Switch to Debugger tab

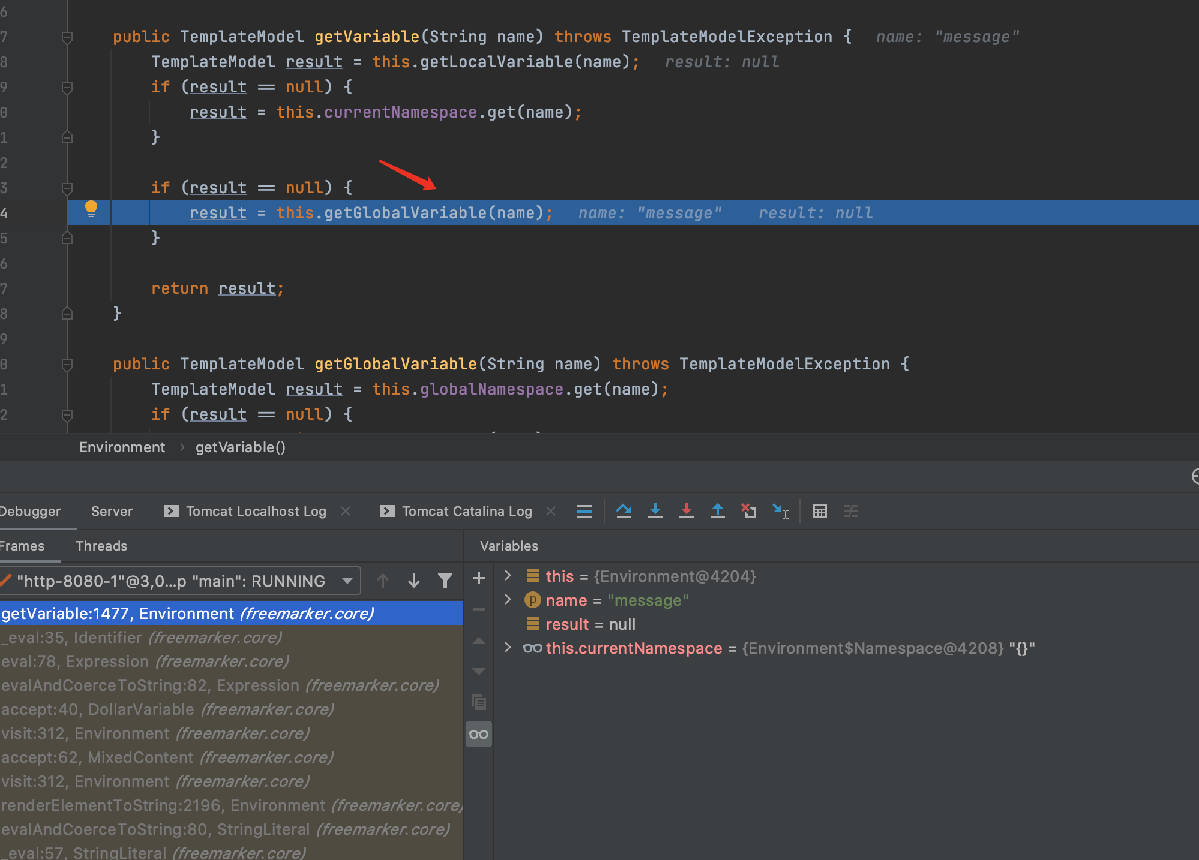[30, 511]
